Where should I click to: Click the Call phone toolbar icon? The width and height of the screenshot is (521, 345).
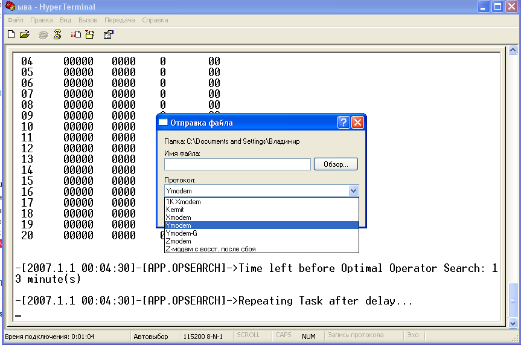43,35
